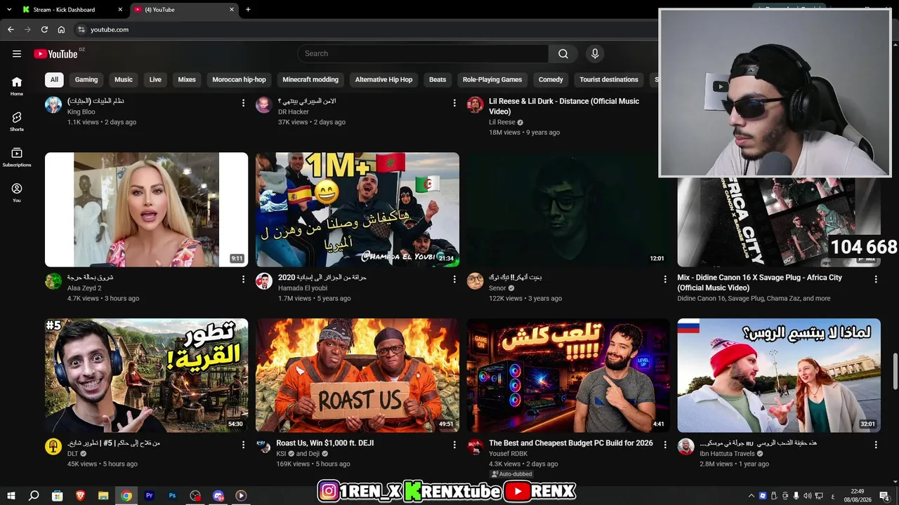Show hidden system tray icons
The width and height of the screenshot is (899, 505).
coord(751,495)
